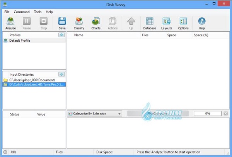Viewport: 232px width, 157px height.
Task: Click the cancel X beside the 0% box
Action: tap(225, 113)
